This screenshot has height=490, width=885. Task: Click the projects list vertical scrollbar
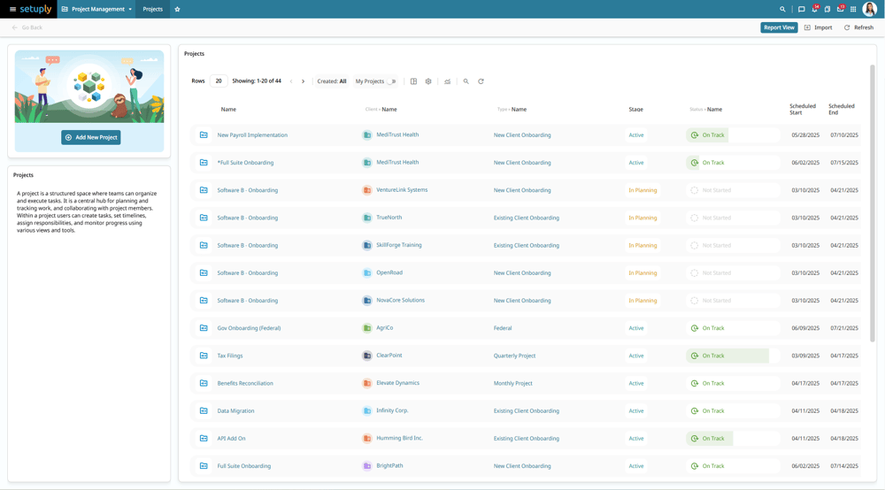click(872, 203)
